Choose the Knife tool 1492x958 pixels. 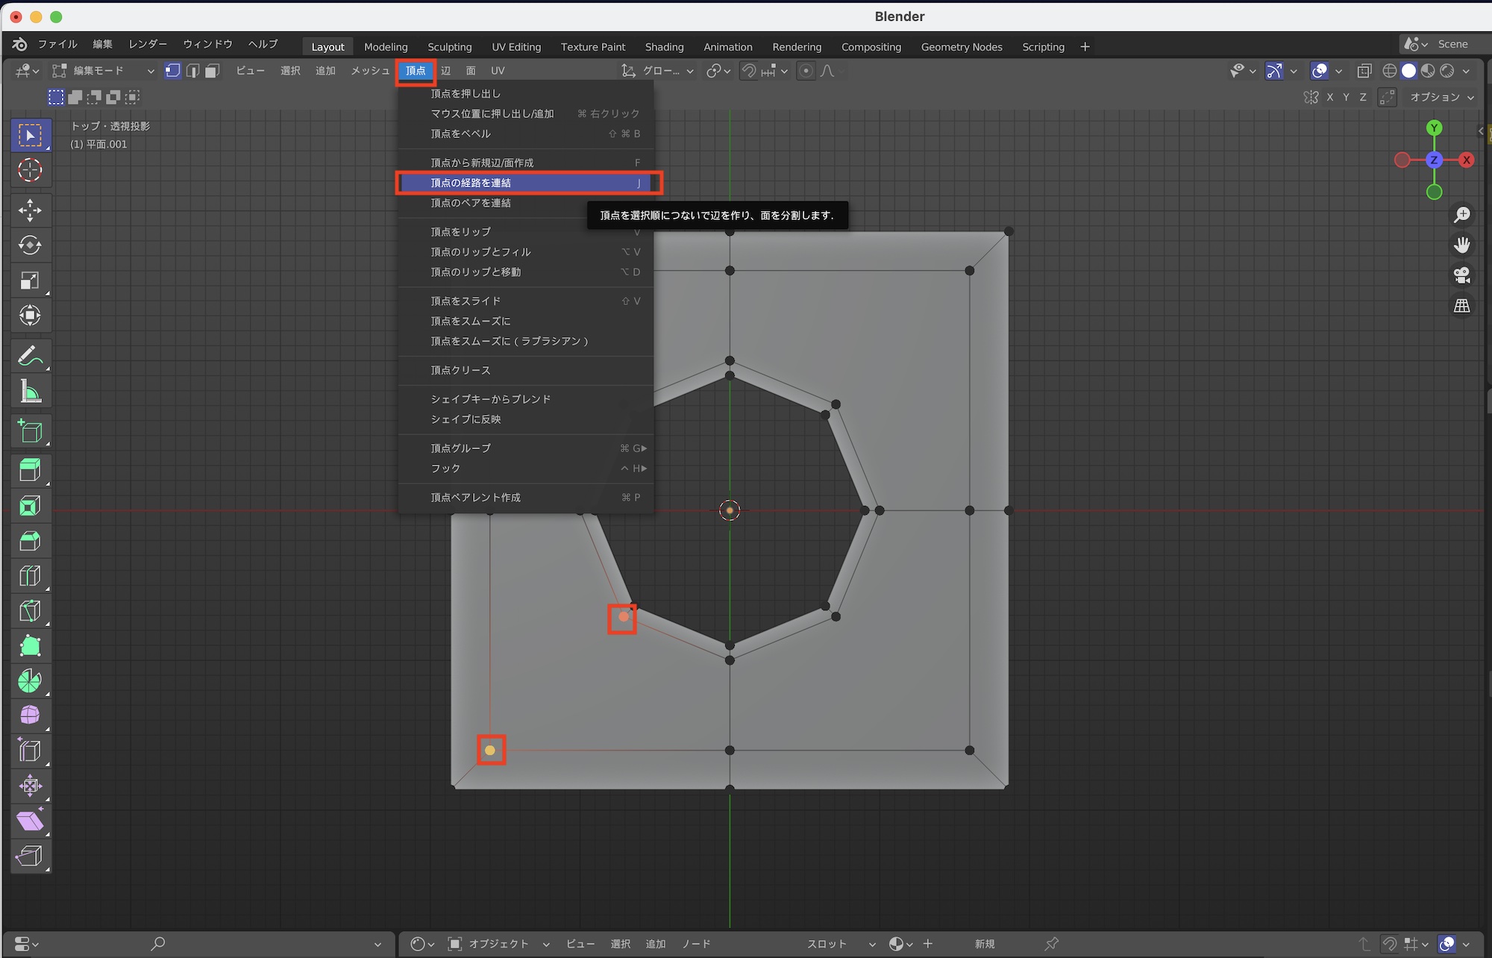click(x=30, y=611)
